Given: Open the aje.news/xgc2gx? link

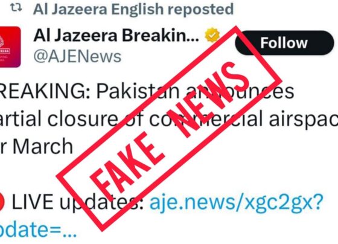Looking at the screenshot, I should click(236, 202).
